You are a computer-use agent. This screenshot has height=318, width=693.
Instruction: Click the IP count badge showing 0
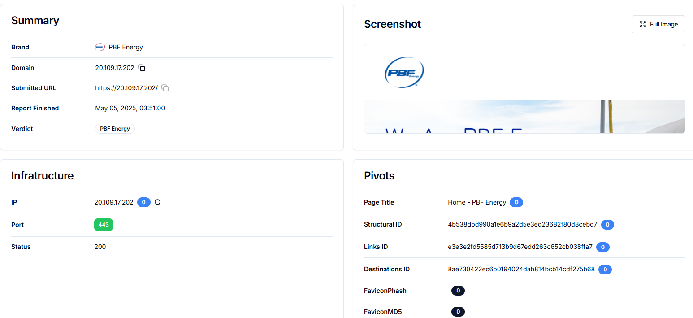click(143, 202)
